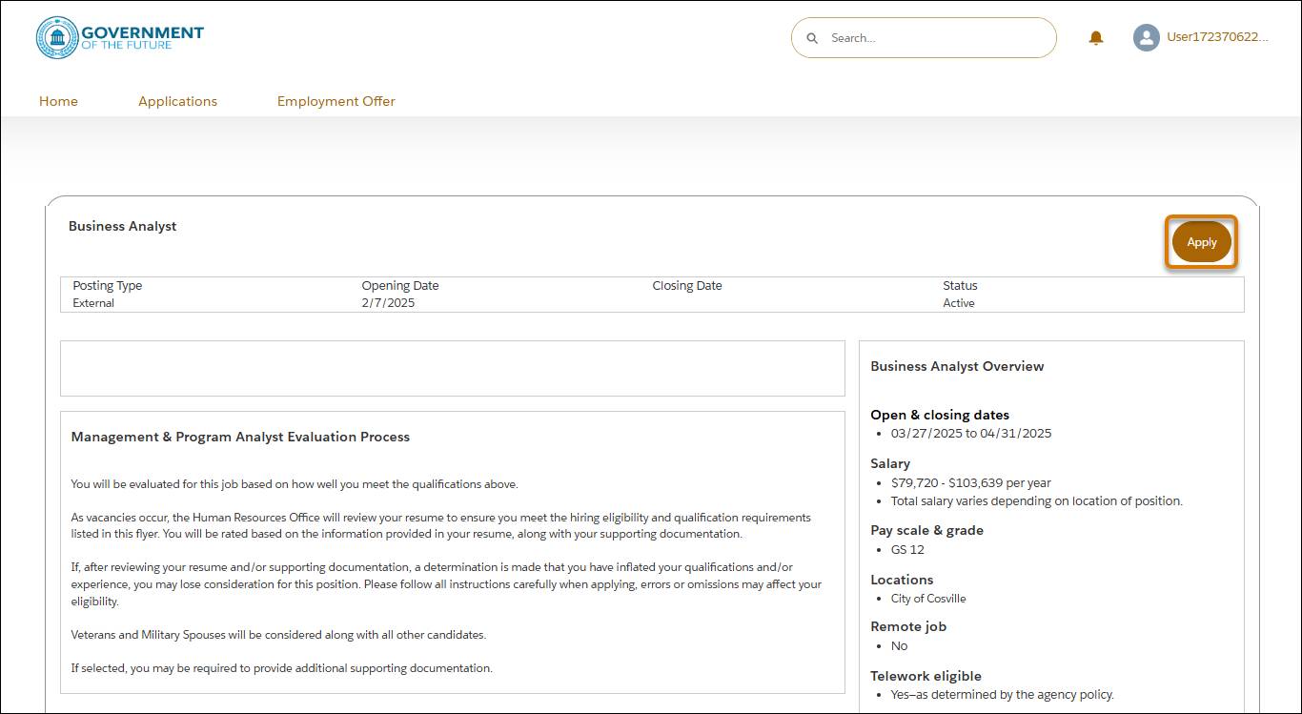Click the Pay scale & grade heading
This screenshot has height=714, width=1302.
click(926, 530)
